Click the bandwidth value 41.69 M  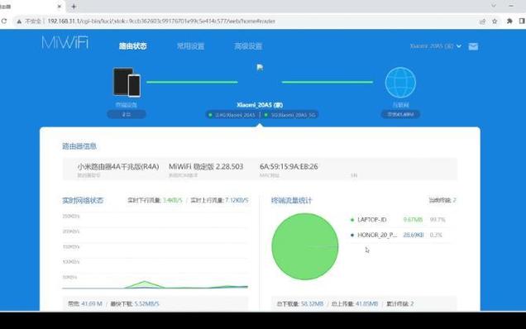(x=92, y=304)
